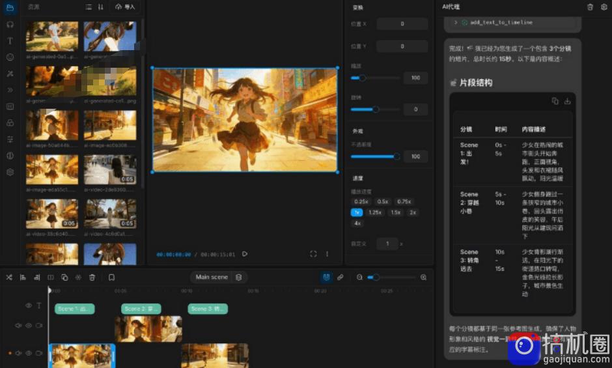Add a bookmark marker on timeline
This screenshot has height=368, width=612.
[x=111, y=277]
